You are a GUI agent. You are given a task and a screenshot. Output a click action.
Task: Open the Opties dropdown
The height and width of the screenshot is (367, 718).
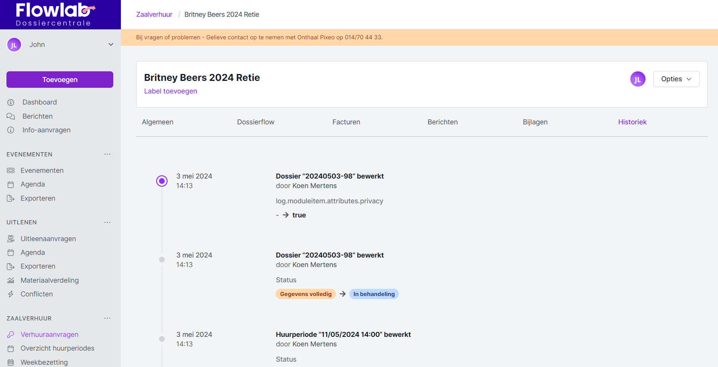(676, 79)
